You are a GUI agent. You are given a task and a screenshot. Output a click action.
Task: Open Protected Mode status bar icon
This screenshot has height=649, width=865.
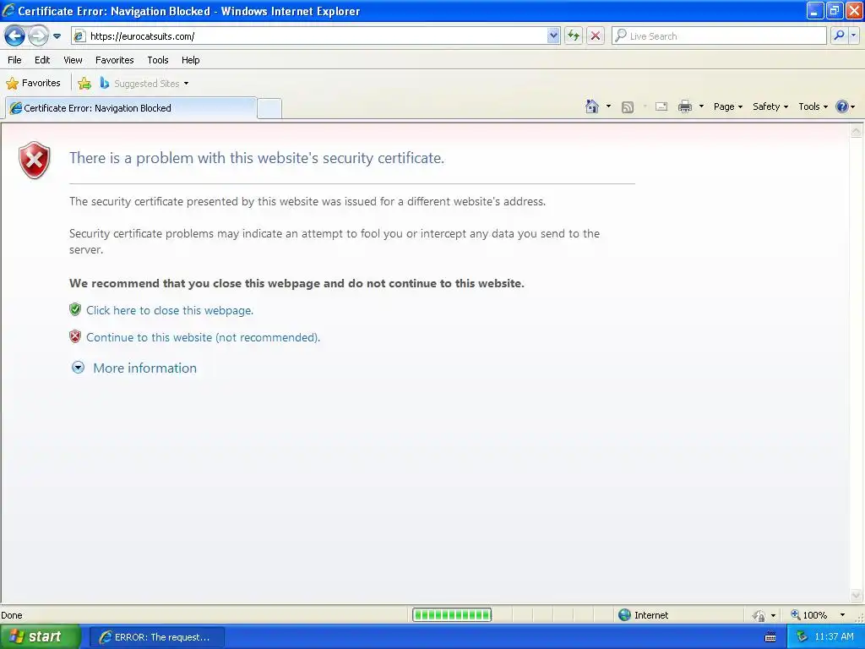click(759, 615)
